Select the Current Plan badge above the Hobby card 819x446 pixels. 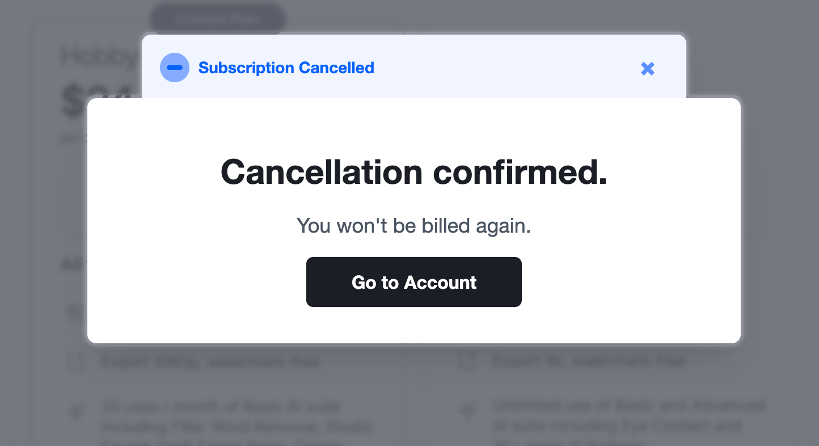point(217,18)
